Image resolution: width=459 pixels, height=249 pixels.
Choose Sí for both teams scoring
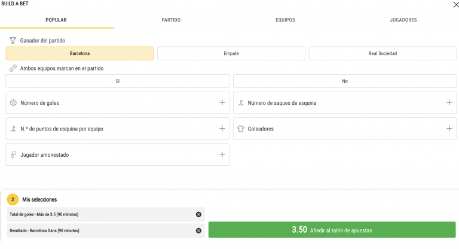pos(118,81)
